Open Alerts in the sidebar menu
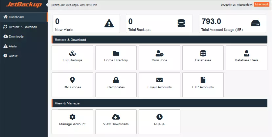The width and height of the screenshot is (272, 137). tap(13, 46)
